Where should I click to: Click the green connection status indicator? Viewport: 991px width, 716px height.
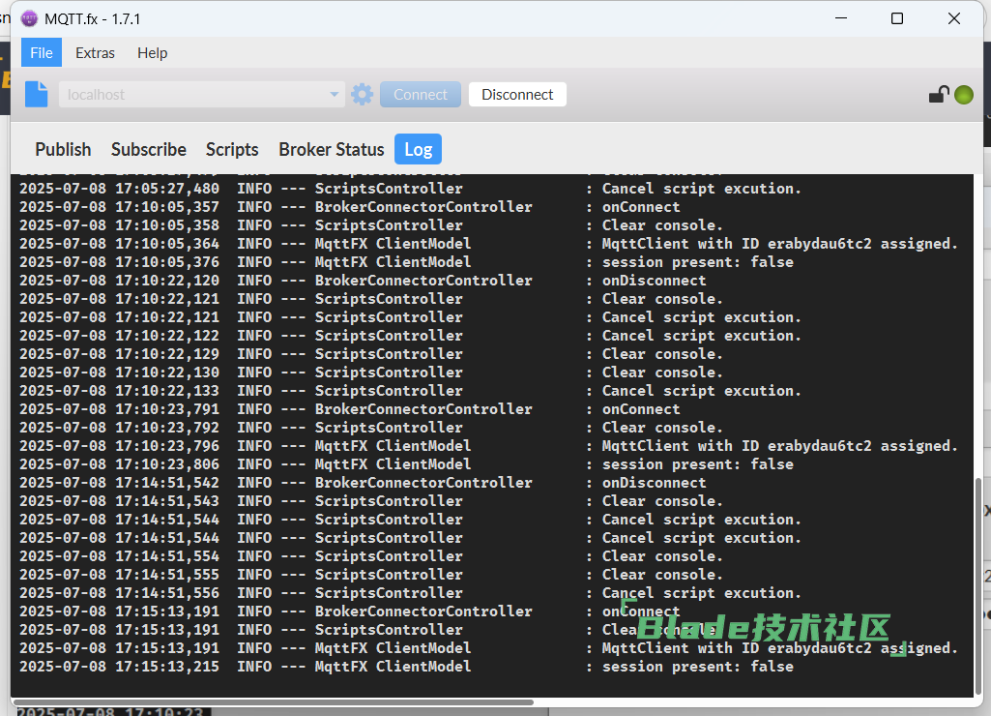point(963,95)
